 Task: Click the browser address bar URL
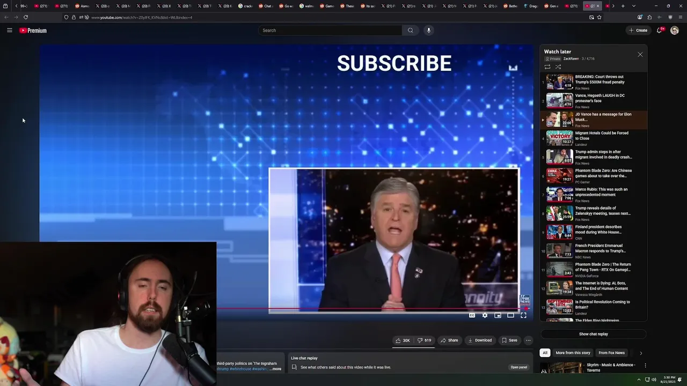pos(142,17)
